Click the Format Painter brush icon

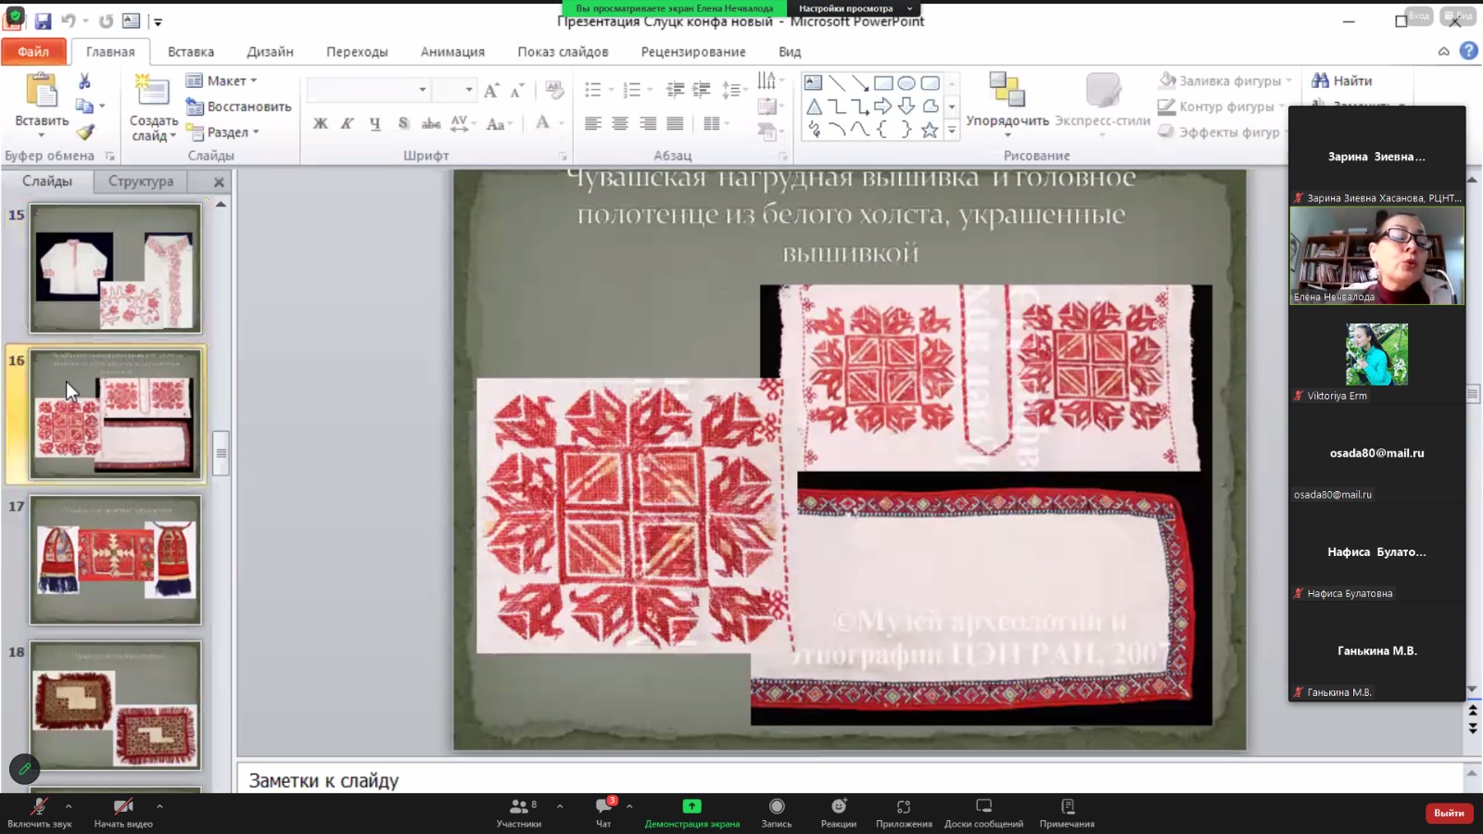tap(84, 133)
